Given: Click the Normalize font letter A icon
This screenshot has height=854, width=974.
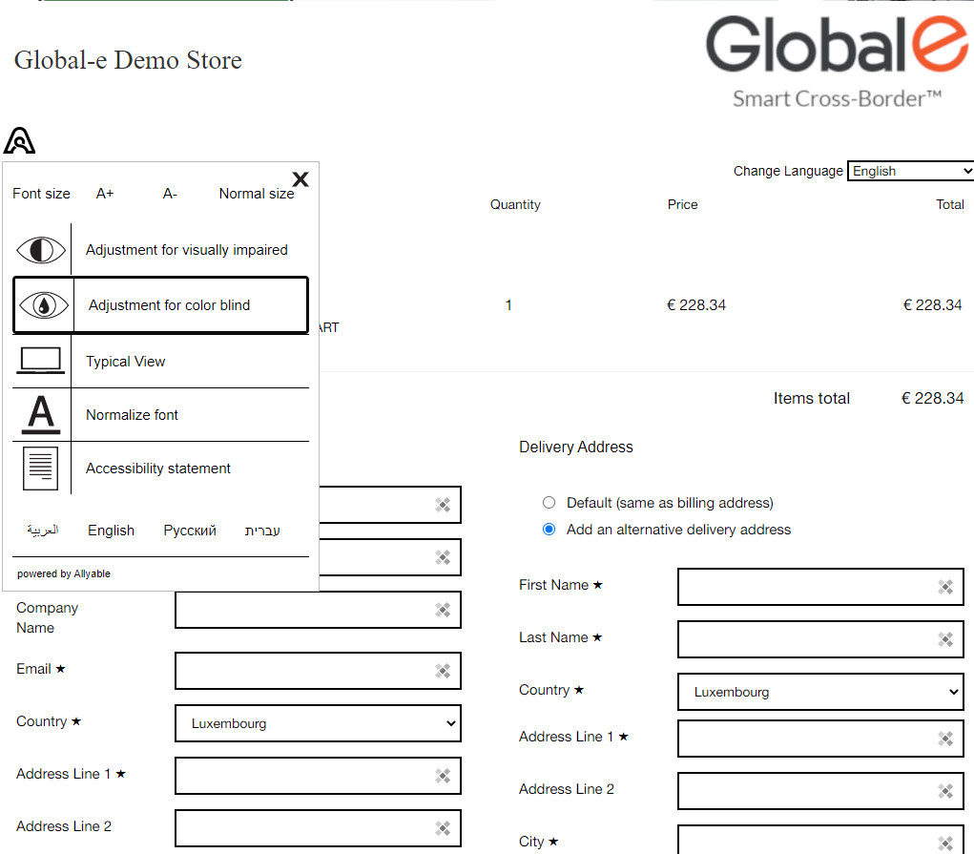Looking at the screenshot, I should point(40,415).
